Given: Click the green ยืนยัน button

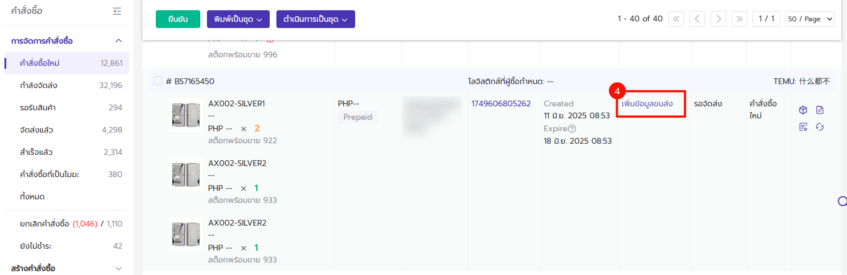Looking at the screenshot, I should [x=178, y=19].
